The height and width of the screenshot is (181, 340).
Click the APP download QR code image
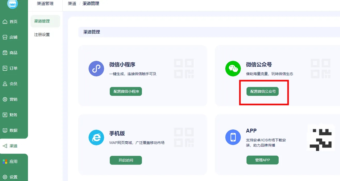point(321,137)
